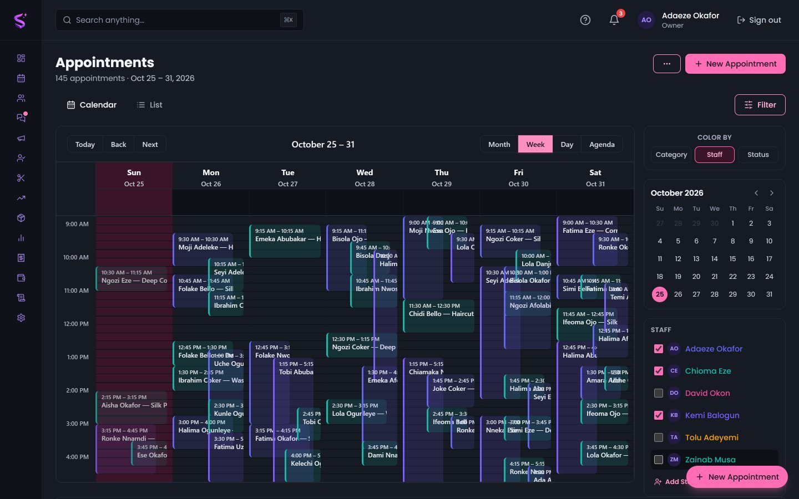The width and height of the screenshot is (799, 499).
Task: Open the megaphone marketing icon in sidebar
Action: pos(21,138)
